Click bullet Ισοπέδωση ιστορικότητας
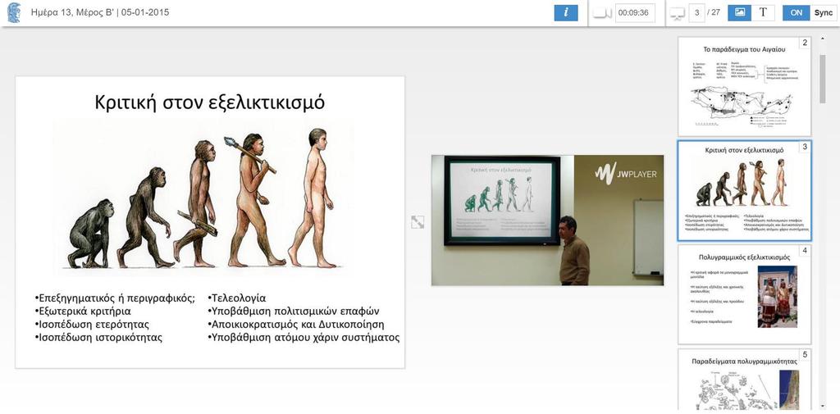The image size is (840, 414). pos(98,338)
